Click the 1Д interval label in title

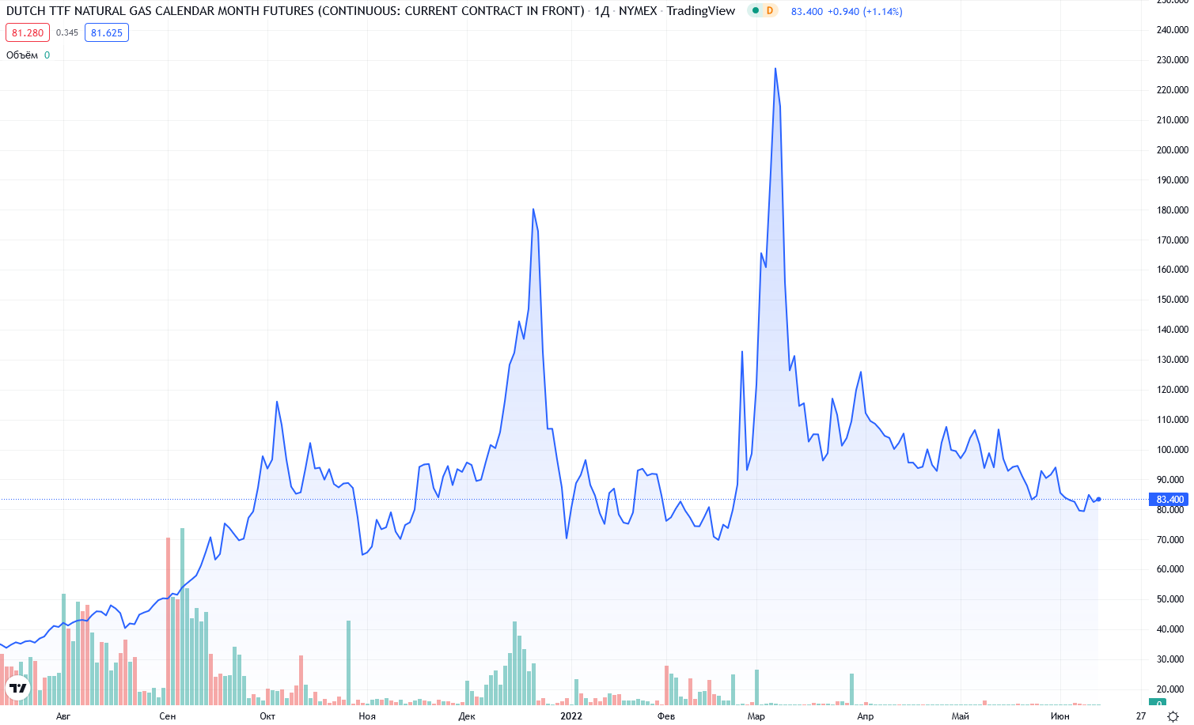point(601,11)
